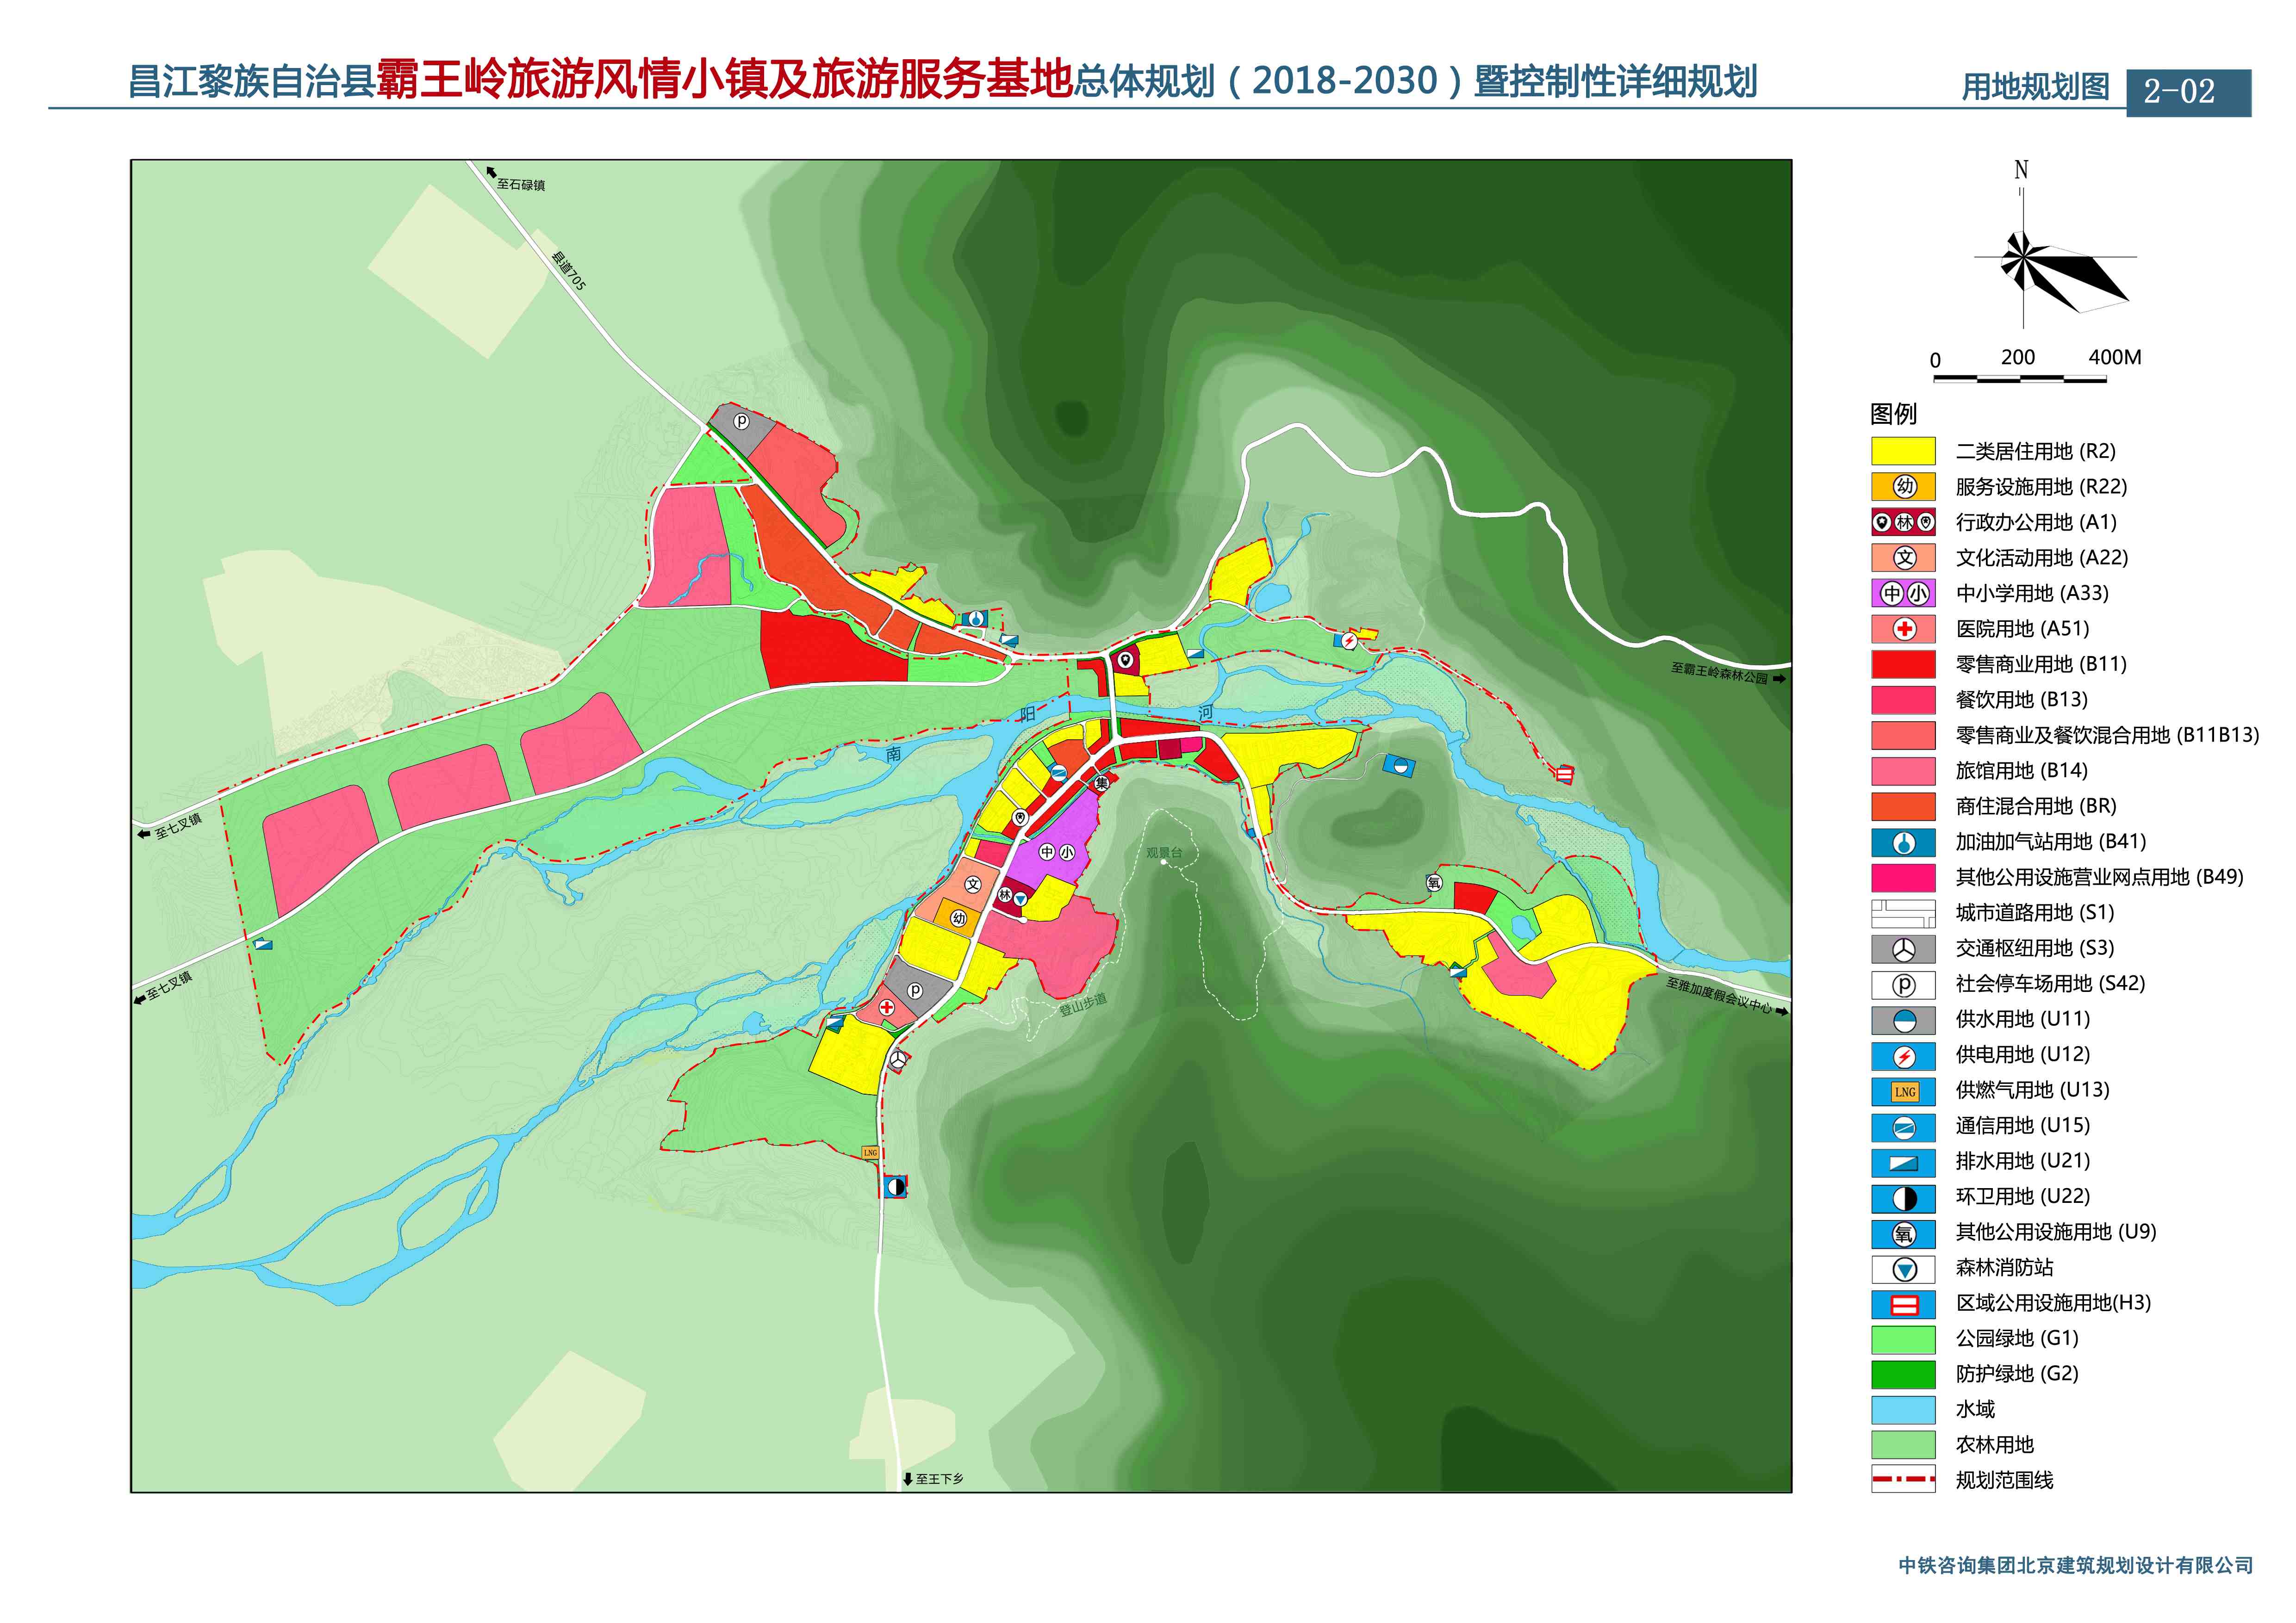Click the LNG icon on the map
Image resolution: width=2296 pixels, height=1623 pixels.
point(870,1152)
